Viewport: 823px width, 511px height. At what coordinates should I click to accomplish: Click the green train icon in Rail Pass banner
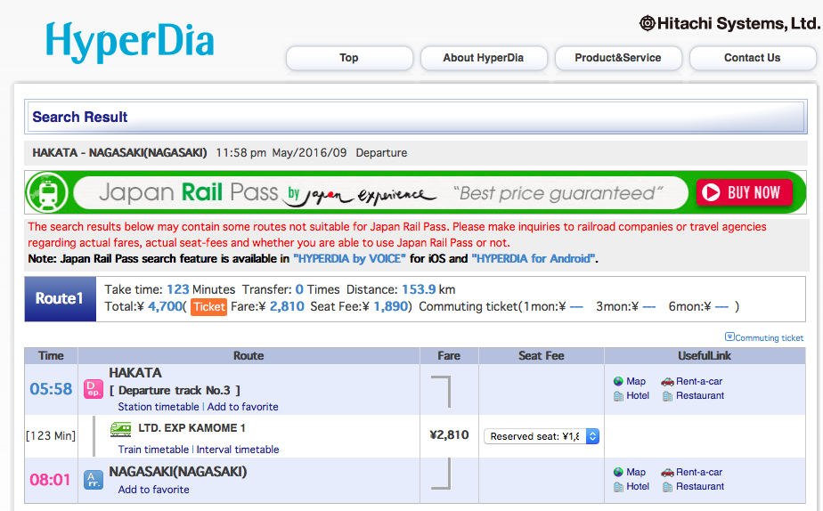point(48,192)
